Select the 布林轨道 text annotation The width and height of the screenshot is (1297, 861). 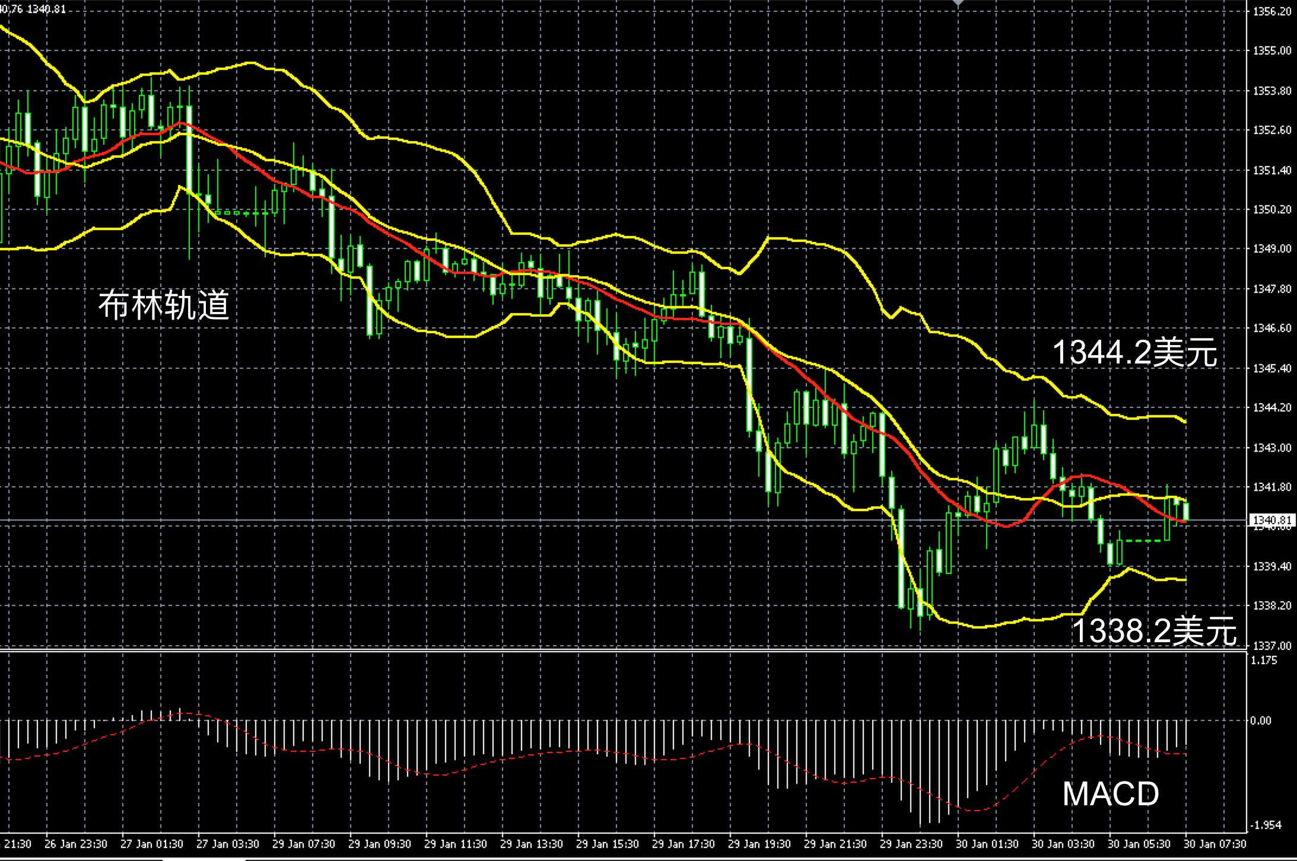click(164, 305)
